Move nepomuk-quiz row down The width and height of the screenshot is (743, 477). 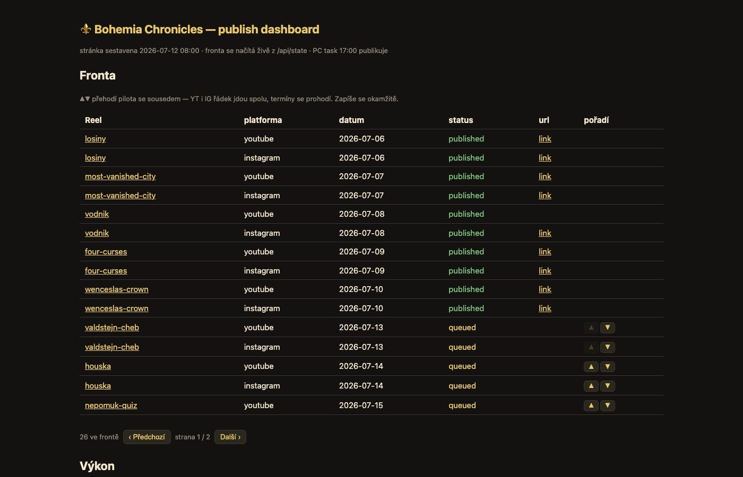click(x=608, y=405)
